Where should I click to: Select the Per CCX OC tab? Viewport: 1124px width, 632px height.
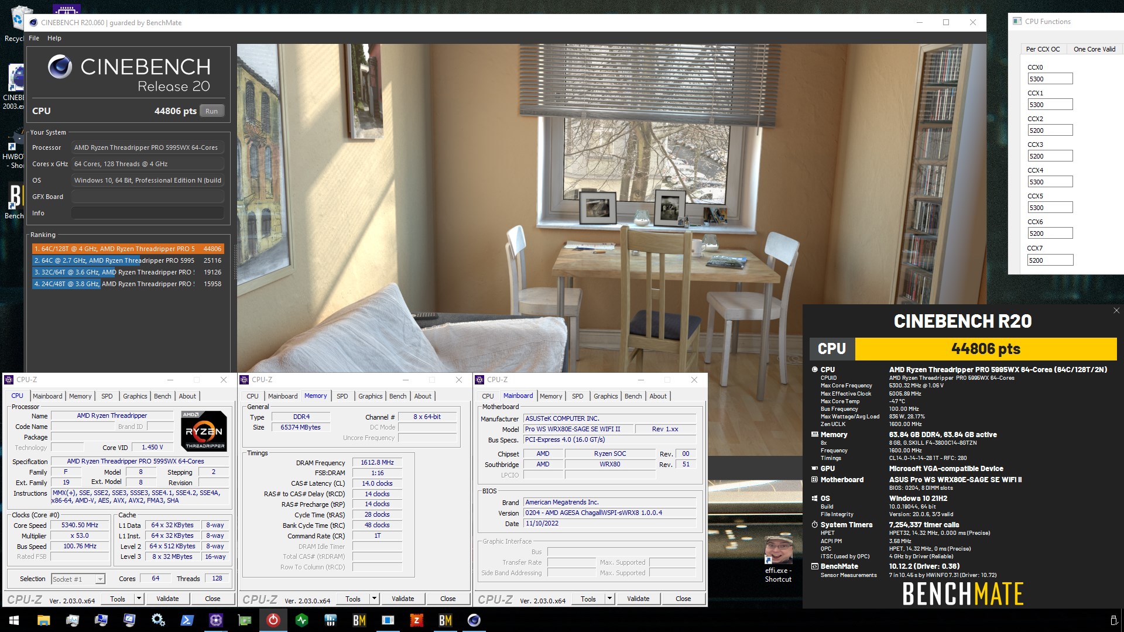pyautogui.click(x=1043, y=49)
